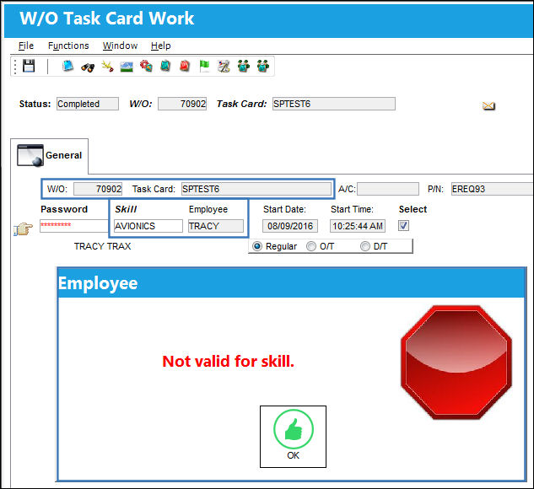Click the teal clipboard toolbar icon
Screen dimensions: 534x489
point(165,66)
